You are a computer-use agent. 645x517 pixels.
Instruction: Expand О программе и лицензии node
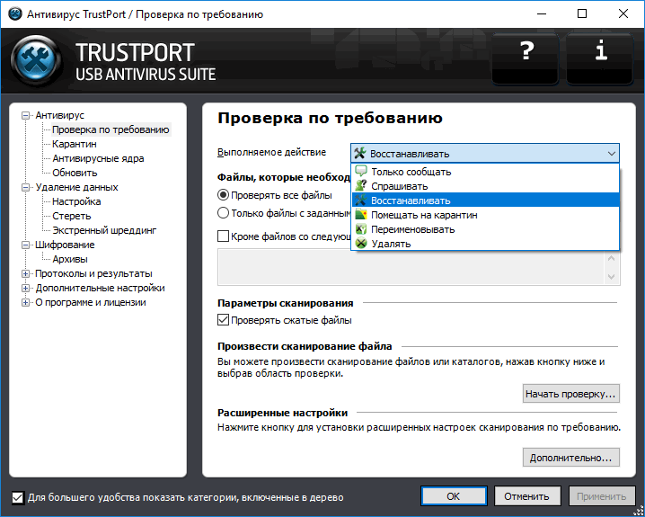(25, 302)
